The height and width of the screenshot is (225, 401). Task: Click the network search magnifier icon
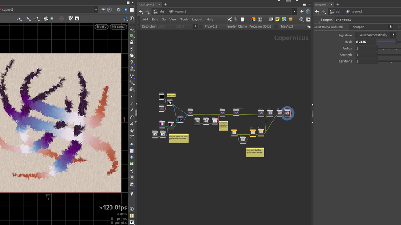(302, 20)
